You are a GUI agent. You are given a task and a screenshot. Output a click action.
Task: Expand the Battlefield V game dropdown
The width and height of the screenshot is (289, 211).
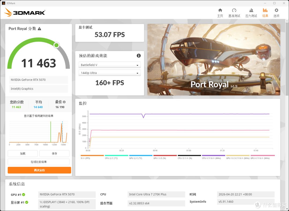tap(109, 65)
